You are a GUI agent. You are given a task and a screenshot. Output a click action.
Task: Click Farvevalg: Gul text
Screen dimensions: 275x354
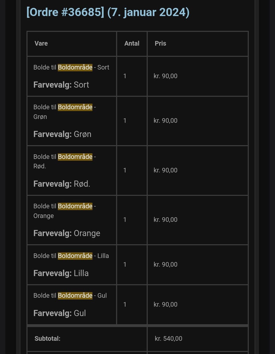(60, 313)
